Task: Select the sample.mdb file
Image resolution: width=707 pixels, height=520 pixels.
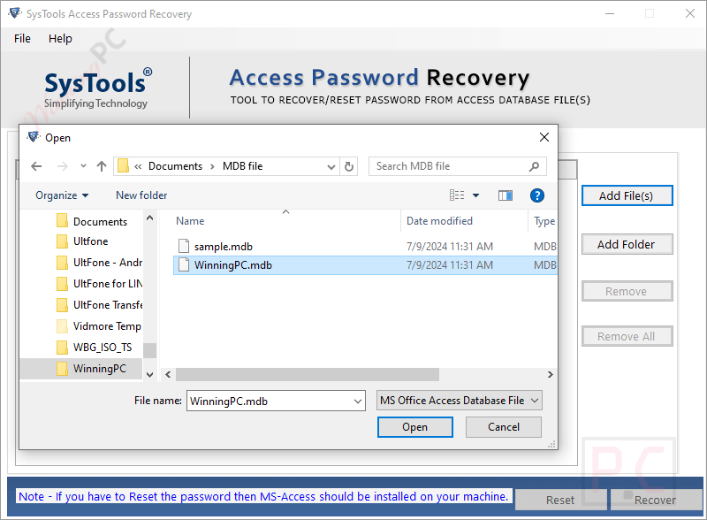Action: (x=224, y=247)
